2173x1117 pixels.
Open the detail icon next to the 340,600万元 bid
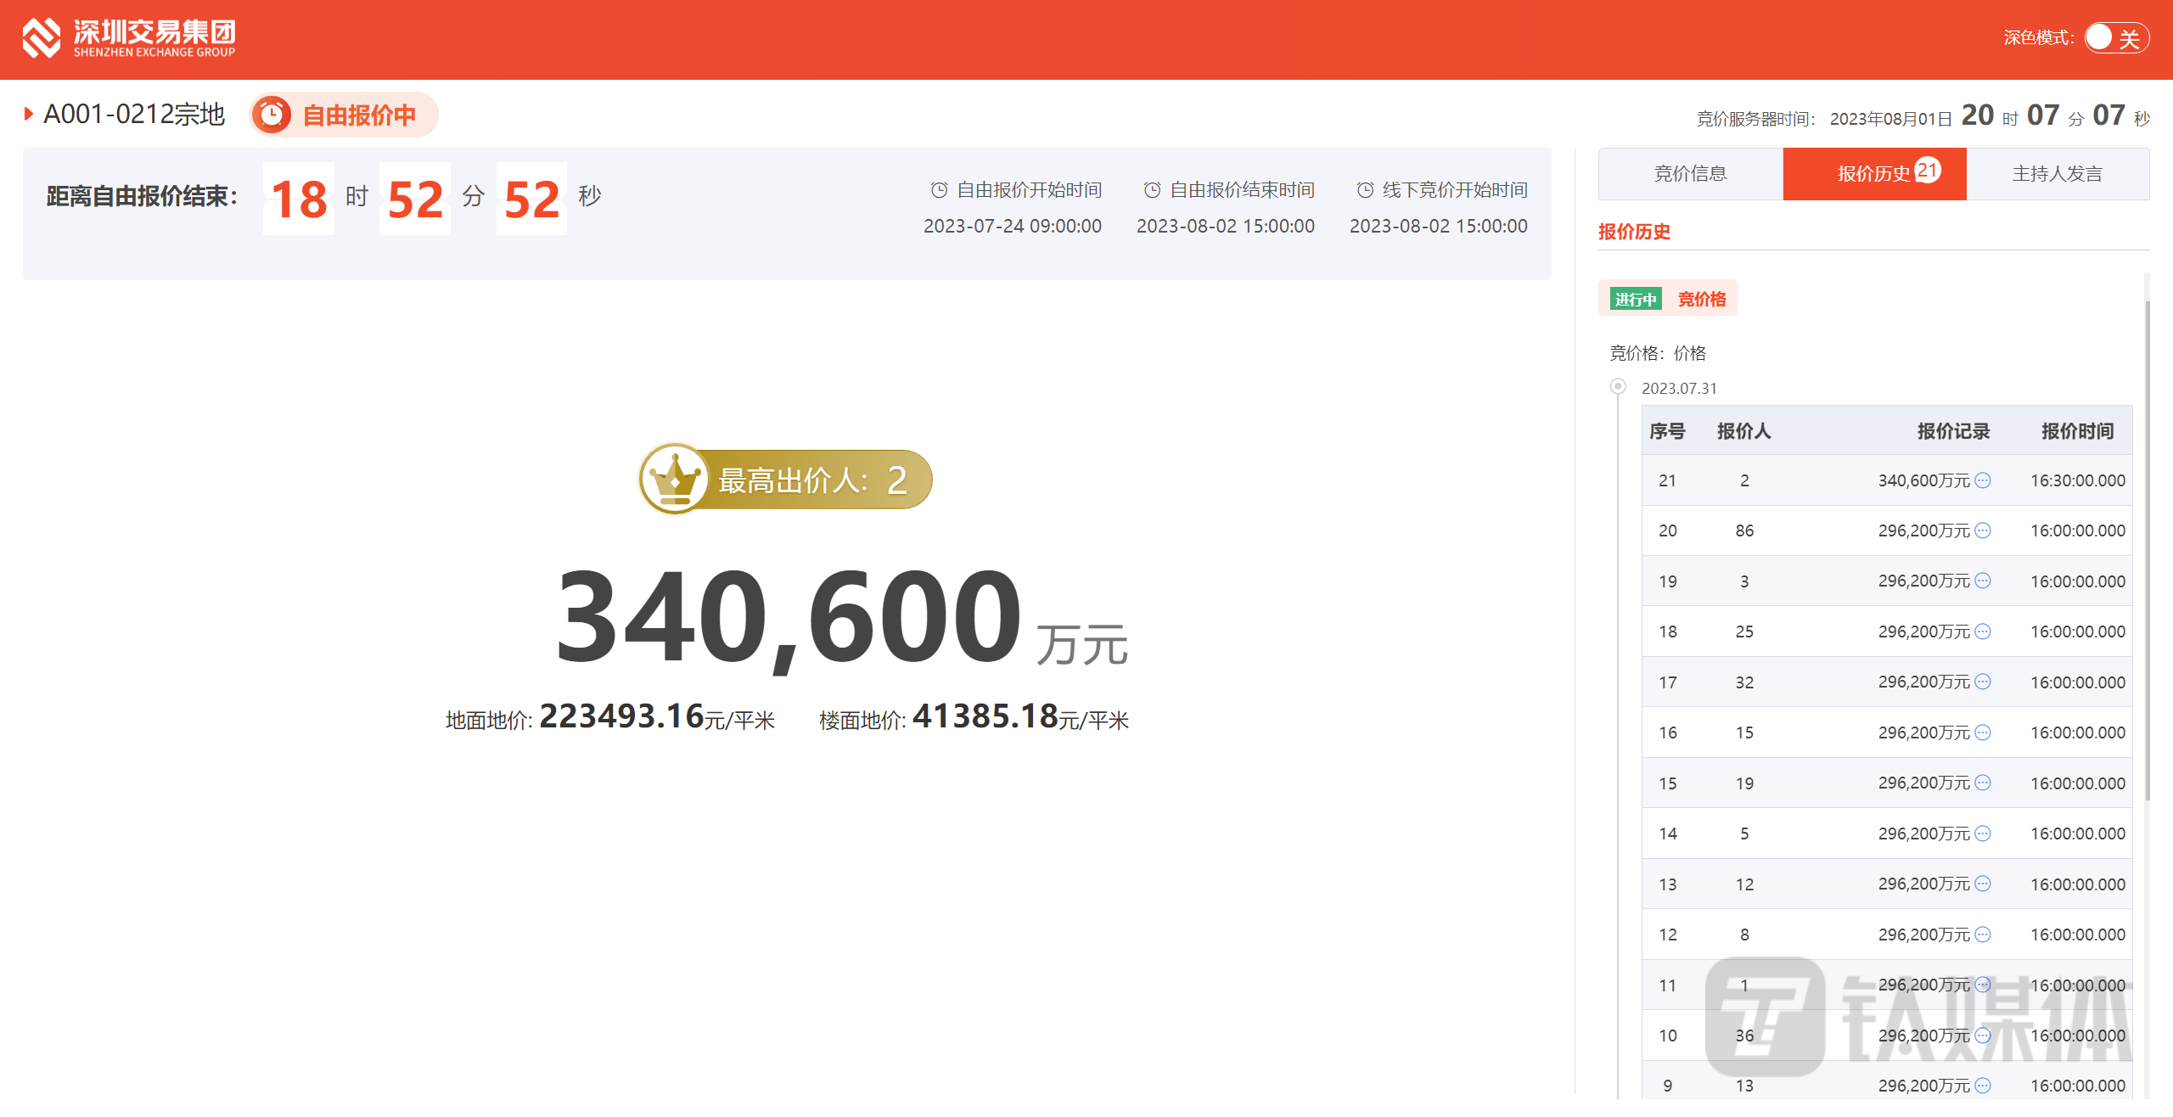[x=1983, y=480]
